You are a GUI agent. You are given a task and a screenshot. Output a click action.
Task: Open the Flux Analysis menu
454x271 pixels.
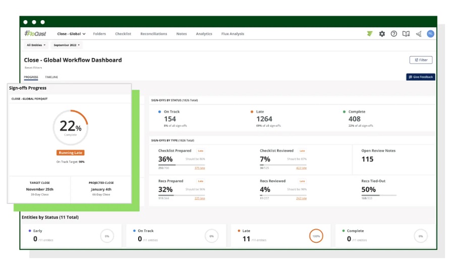point(233,34)
